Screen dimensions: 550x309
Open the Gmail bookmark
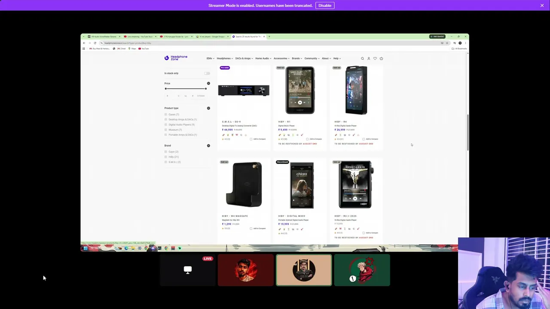click(x=122, y=48)
